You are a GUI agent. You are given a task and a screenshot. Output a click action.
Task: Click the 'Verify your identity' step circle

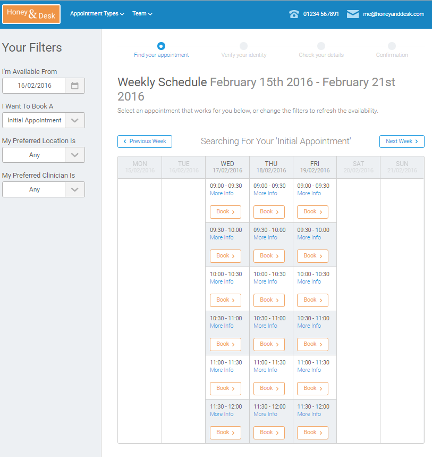tap(243, 46)
